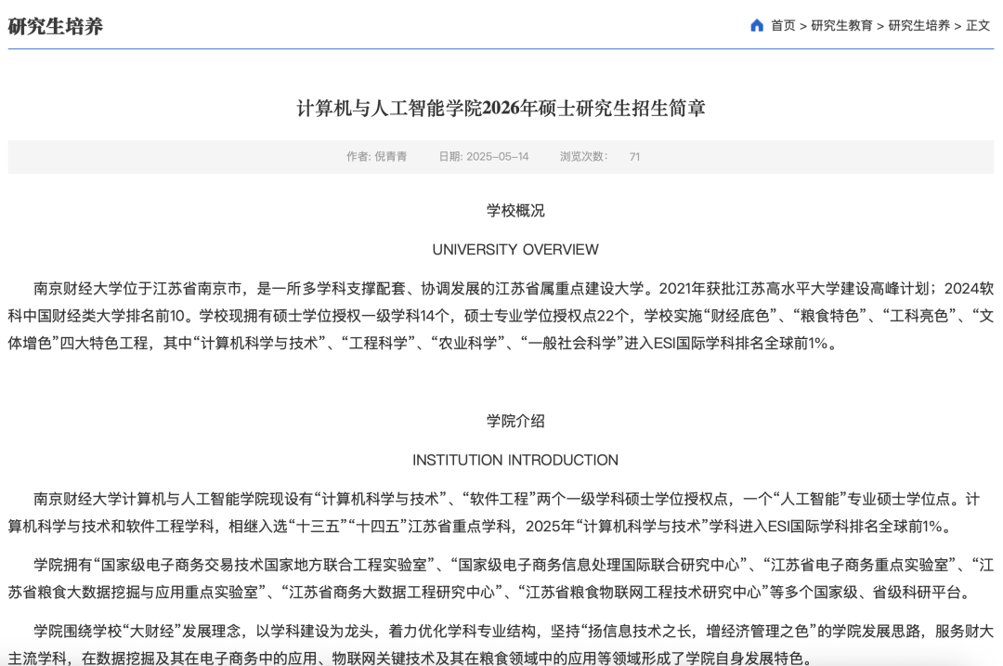
Task: Open the 首页 breadcrumb link
Action: click(x=783, y=25)
